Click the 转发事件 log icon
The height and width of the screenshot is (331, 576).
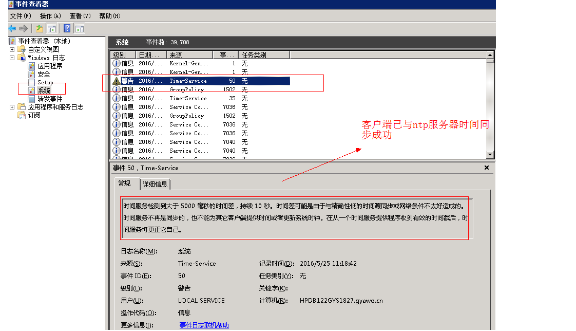[32, 99]
